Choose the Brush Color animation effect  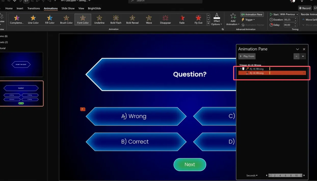tap(66, 19)
